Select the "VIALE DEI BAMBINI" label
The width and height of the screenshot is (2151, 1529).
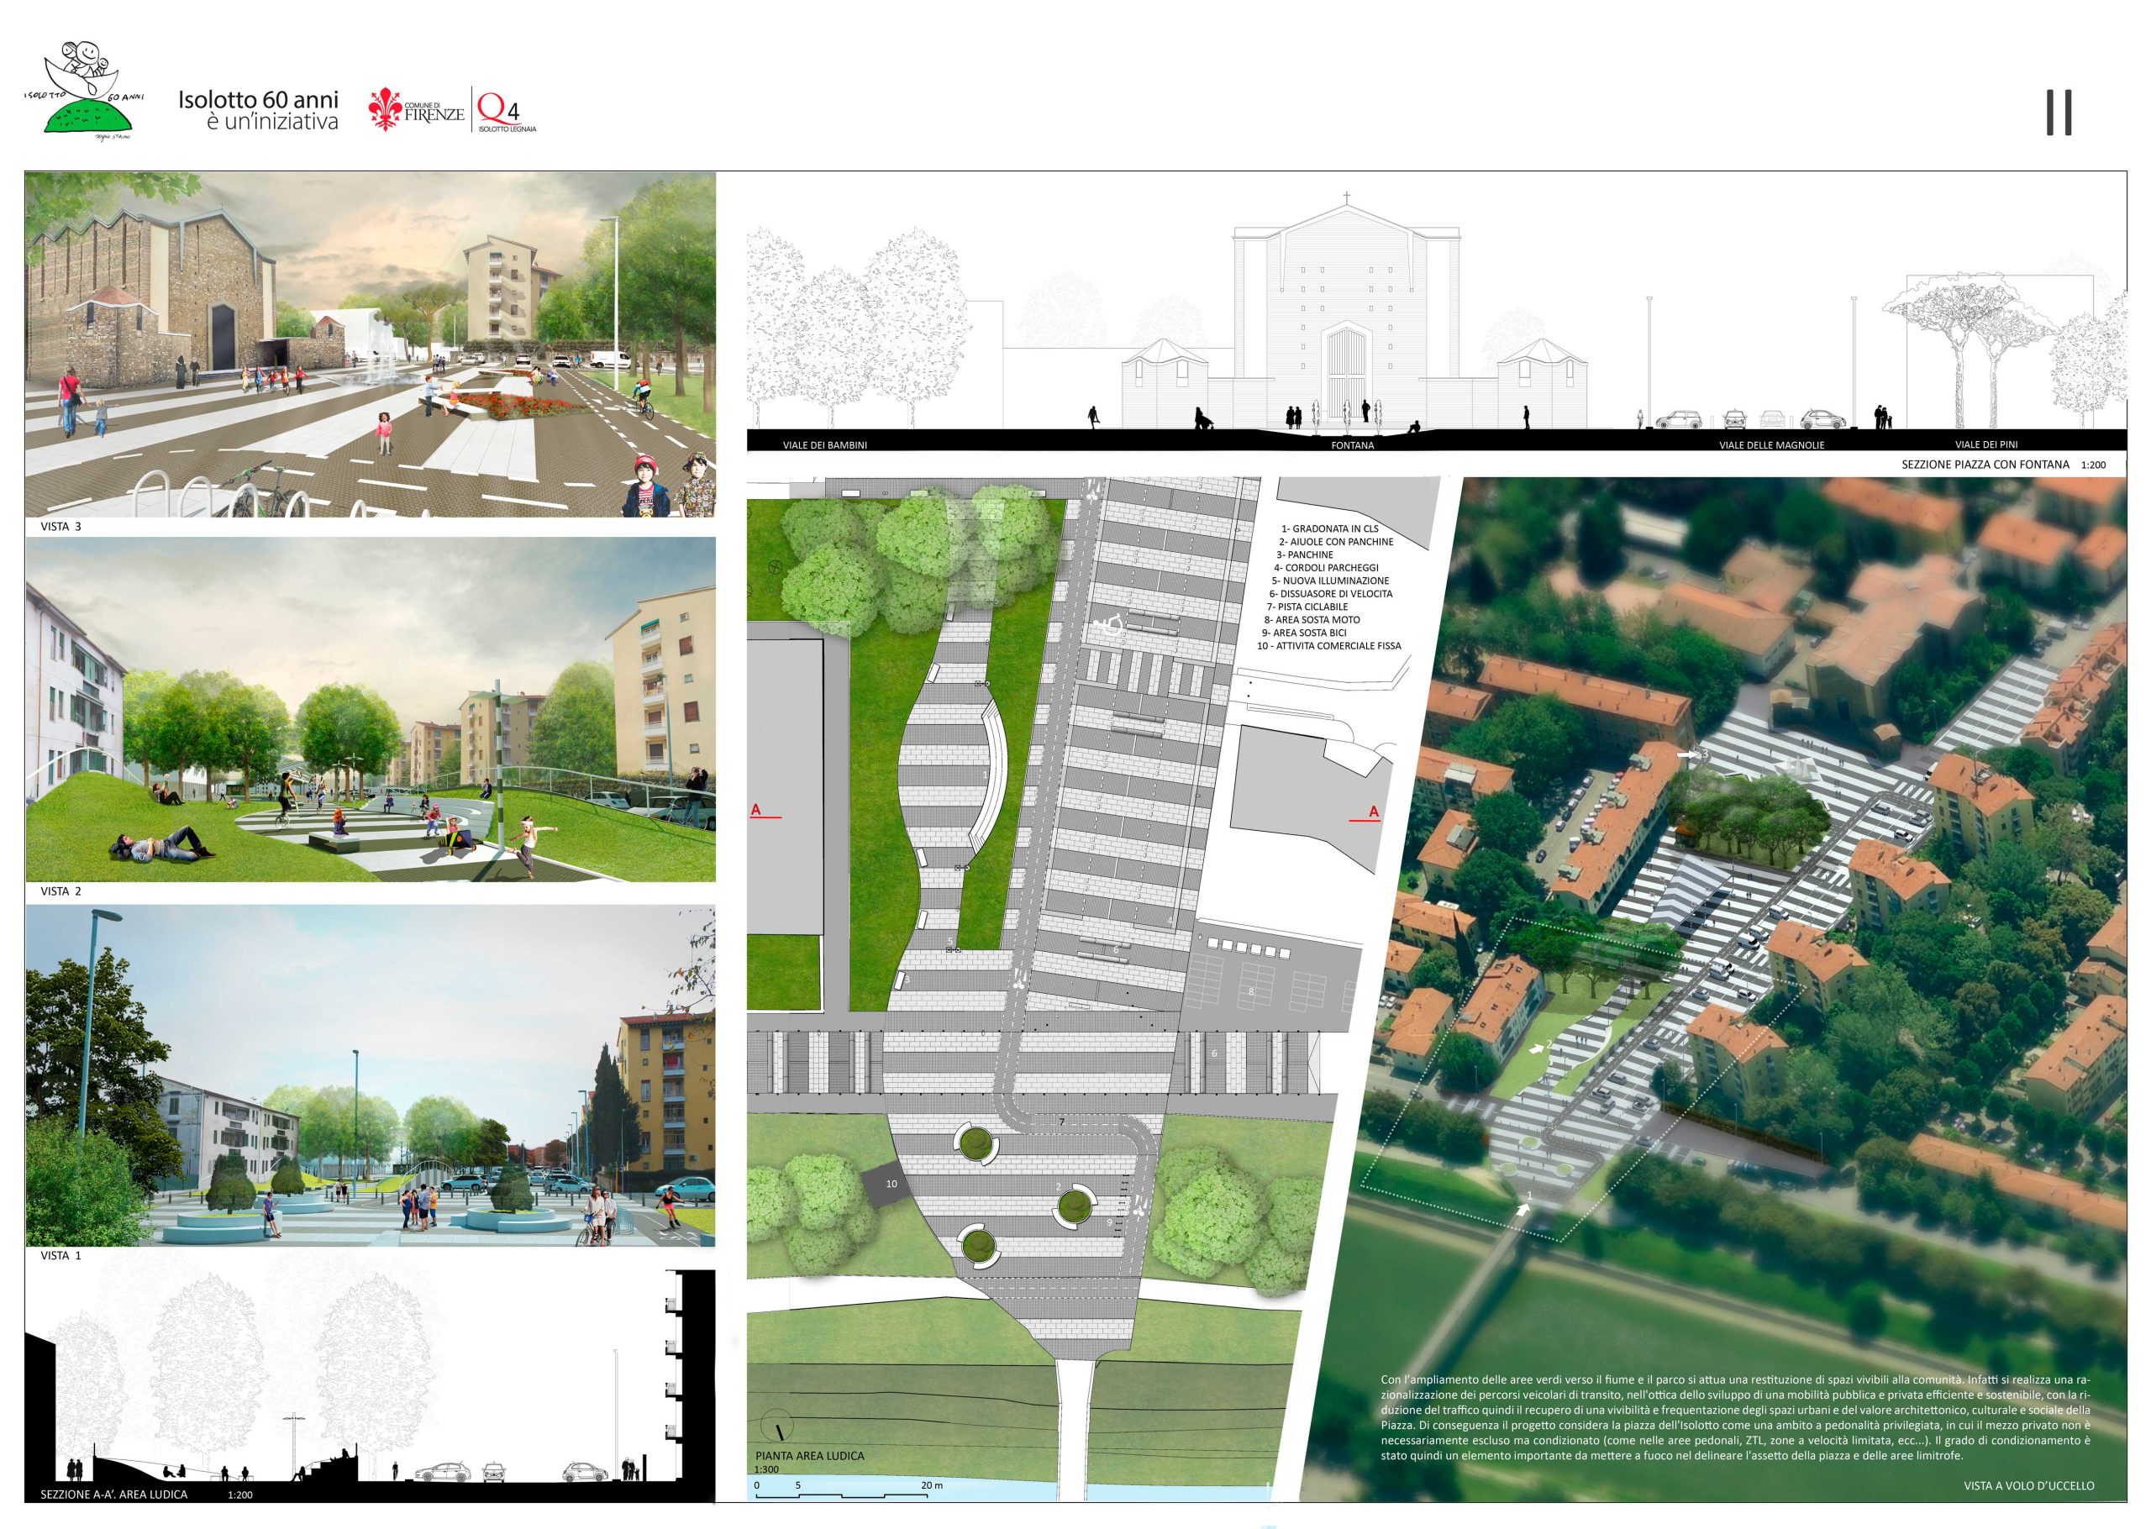[824, 445]
